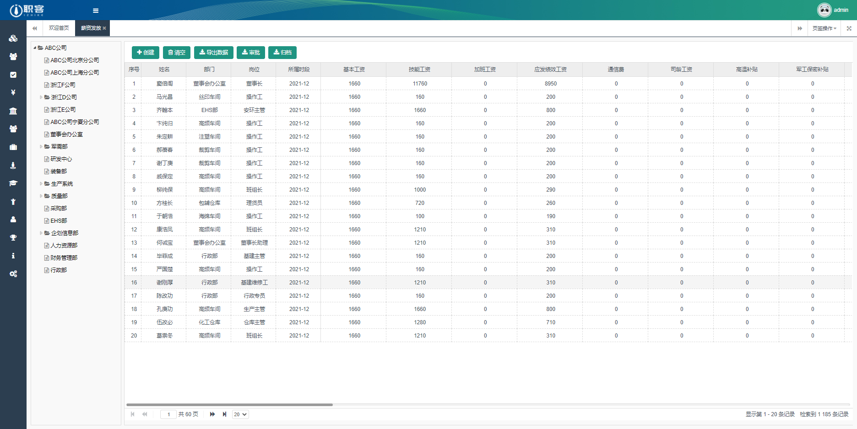Expand the 企划信息部 tree node
The width and height of the screenshot is (857, 429).
pos(41,233)
